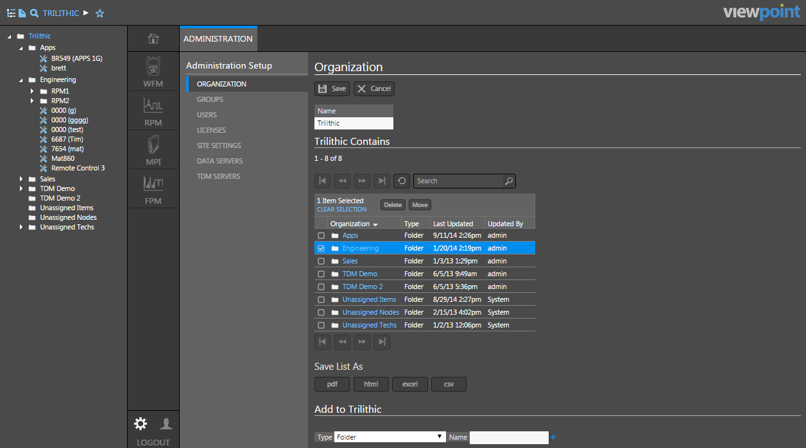Open the user profile icon
This screenshot has width=806, height=448.
click(x=166, y=423)
